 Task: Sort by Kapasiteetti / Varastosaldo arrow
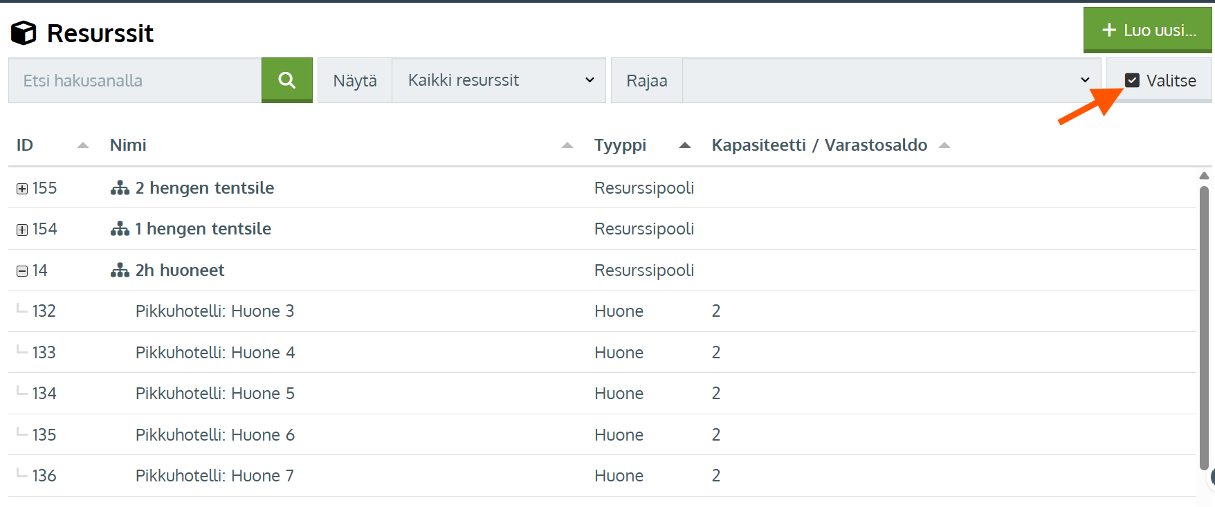click(944, 145)
